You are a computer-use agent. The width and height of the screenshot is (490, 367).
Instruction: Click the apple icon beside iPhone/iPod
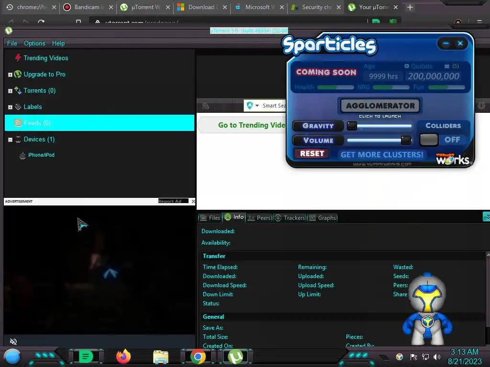coord(22,155)
